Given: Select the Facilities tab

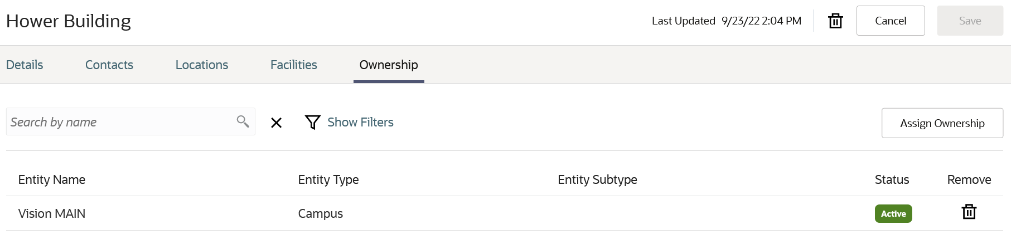Looking at the screenshot, I should (294, 65).
